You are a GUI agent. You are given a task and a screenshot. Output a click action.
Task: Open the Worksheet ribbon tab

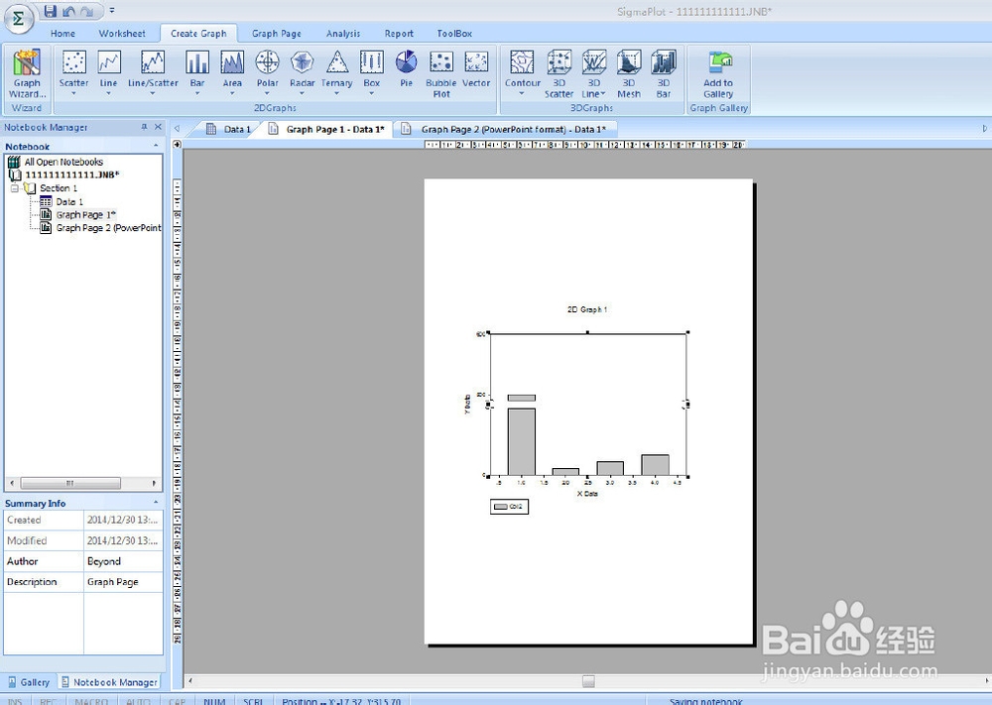pos(122,34)
